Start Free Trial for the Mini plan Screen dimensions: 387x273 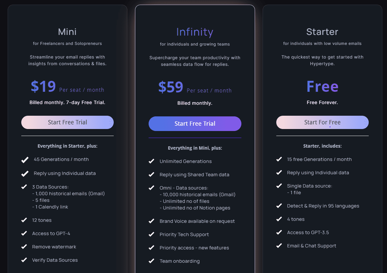[x=67, y=122]
